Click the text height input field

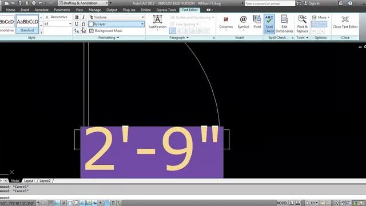tap(56, 24)
